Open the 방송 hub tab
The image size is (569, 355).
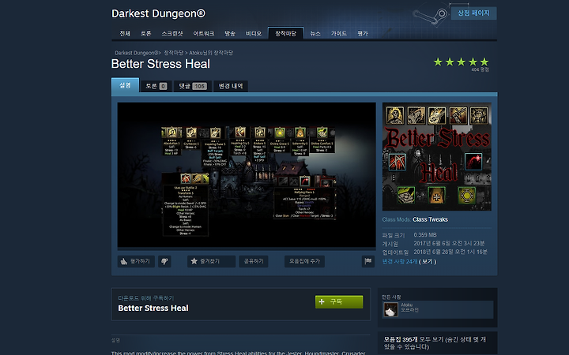pyautogui.click(x=230, y=33)
